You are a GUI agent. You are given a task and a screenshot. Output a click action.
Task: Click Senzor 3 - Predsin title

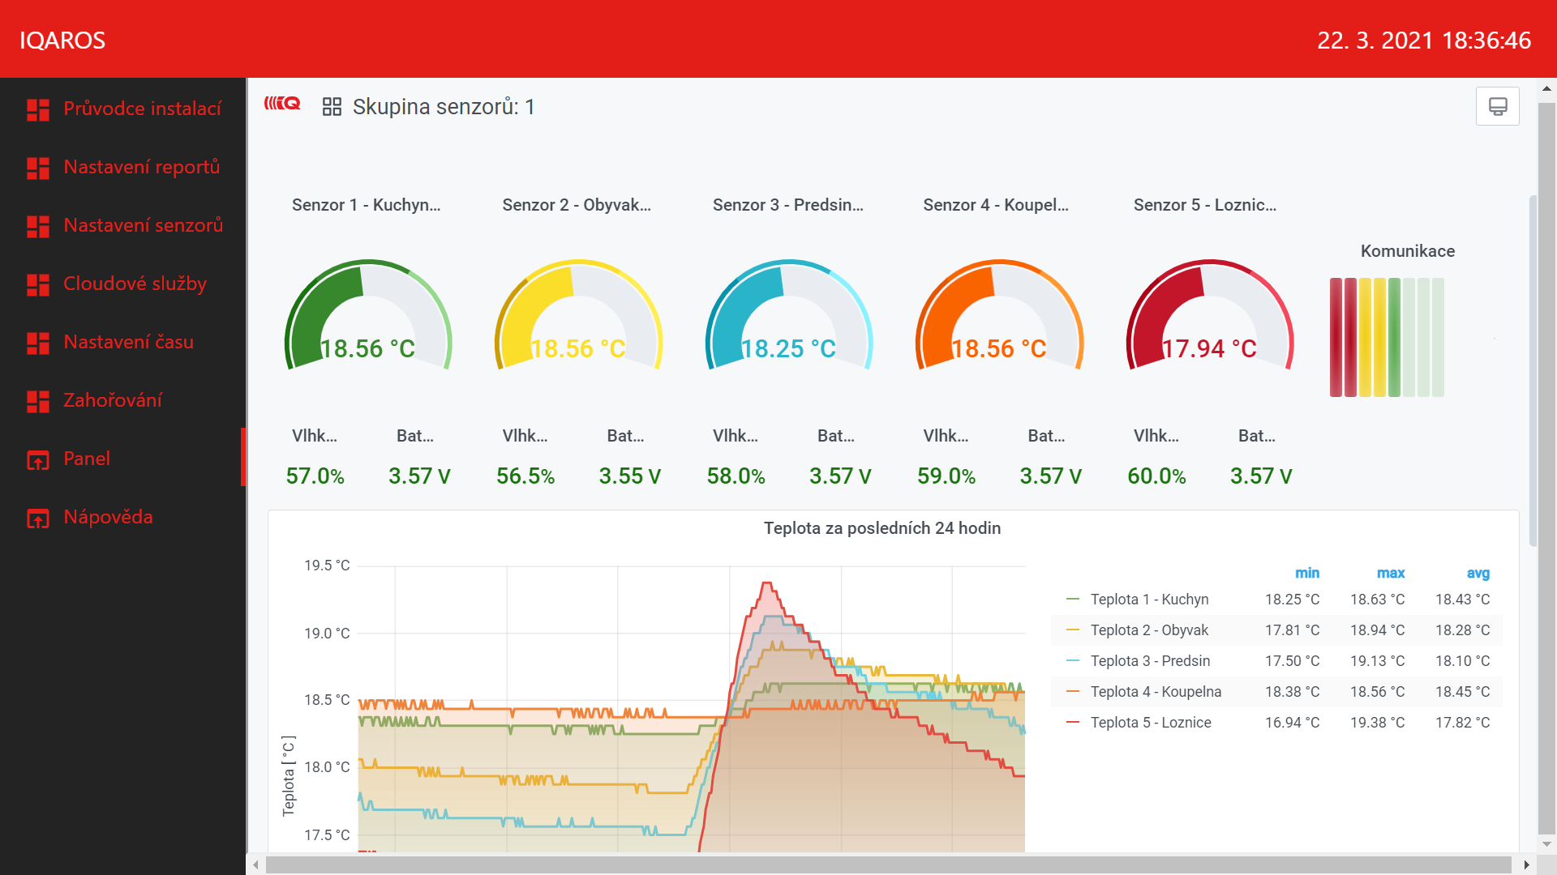(788, 205)
